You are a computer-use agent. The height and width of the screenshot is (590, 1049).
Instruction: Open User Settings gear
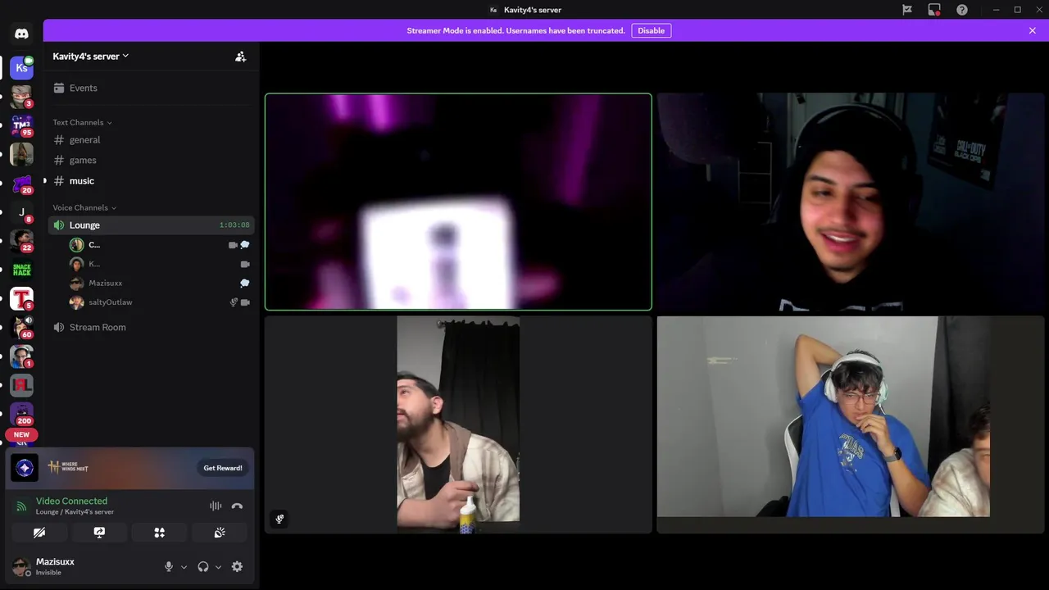[x=237, y=567]
